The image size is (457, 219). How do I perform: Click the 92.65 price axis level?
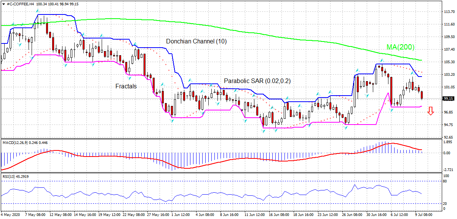[449, 137]
